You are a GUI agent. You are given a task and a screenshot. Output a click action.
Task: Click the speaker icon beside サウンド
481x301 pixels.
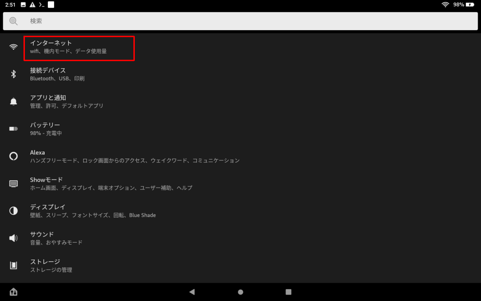(13, 238)
